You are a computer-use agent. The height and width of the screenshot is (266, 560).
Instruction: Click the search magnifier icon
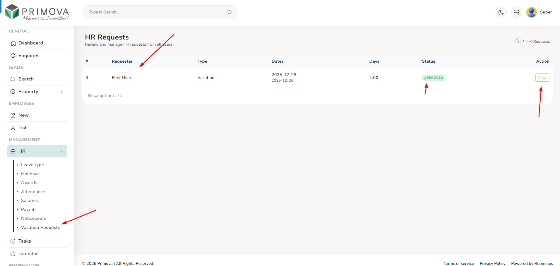coord(230,12)
